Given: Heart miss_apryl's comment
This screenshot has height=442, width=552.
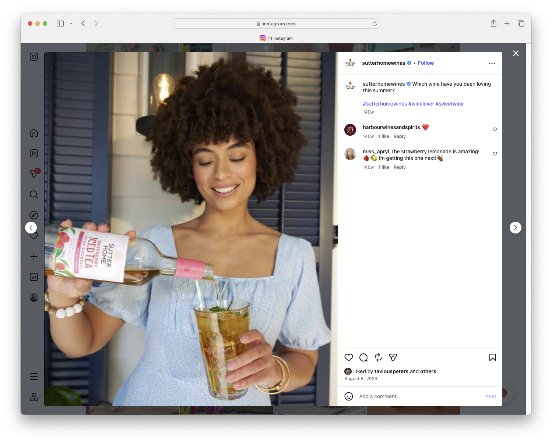Looking at the screenshot, I should click(x=495, y=154).
